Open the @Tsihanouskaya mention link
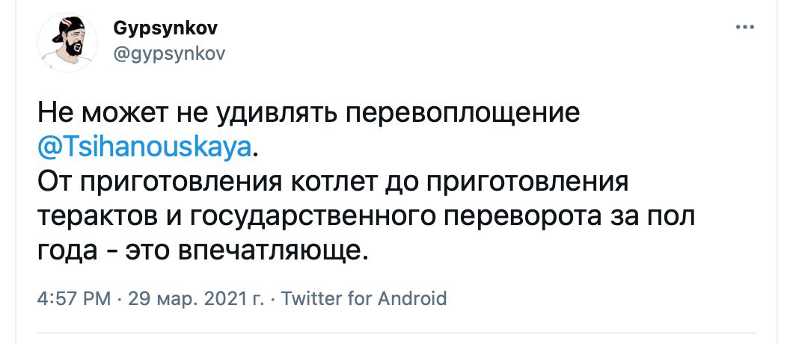The height and width of the screenshot is (344, 790). pos(144,146)
